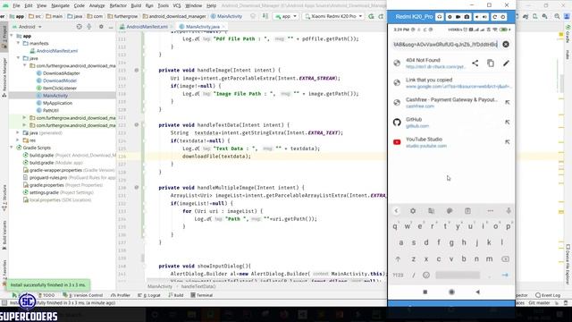Tap Android back navigation triangle
This screenshot has width=572, height=322.
(x=477, y=292)
